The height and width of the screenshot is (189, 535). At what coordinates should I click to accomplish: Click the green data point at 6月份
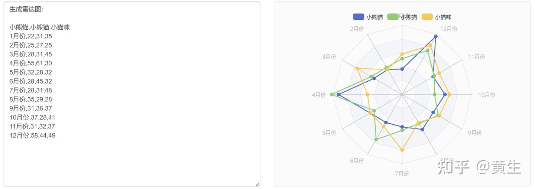point(376,140)
